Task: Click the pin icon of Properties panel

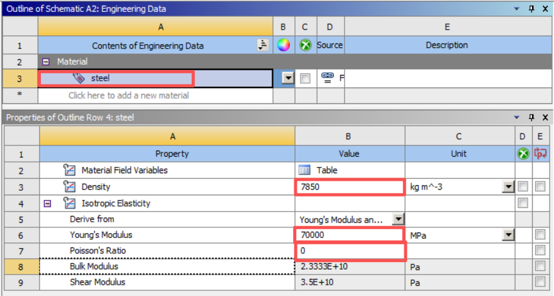Action: (531, 117)
